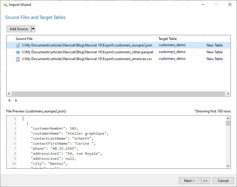Click the file preview scroll up arrow
The image size is (237, 187).
pos(228,118)
